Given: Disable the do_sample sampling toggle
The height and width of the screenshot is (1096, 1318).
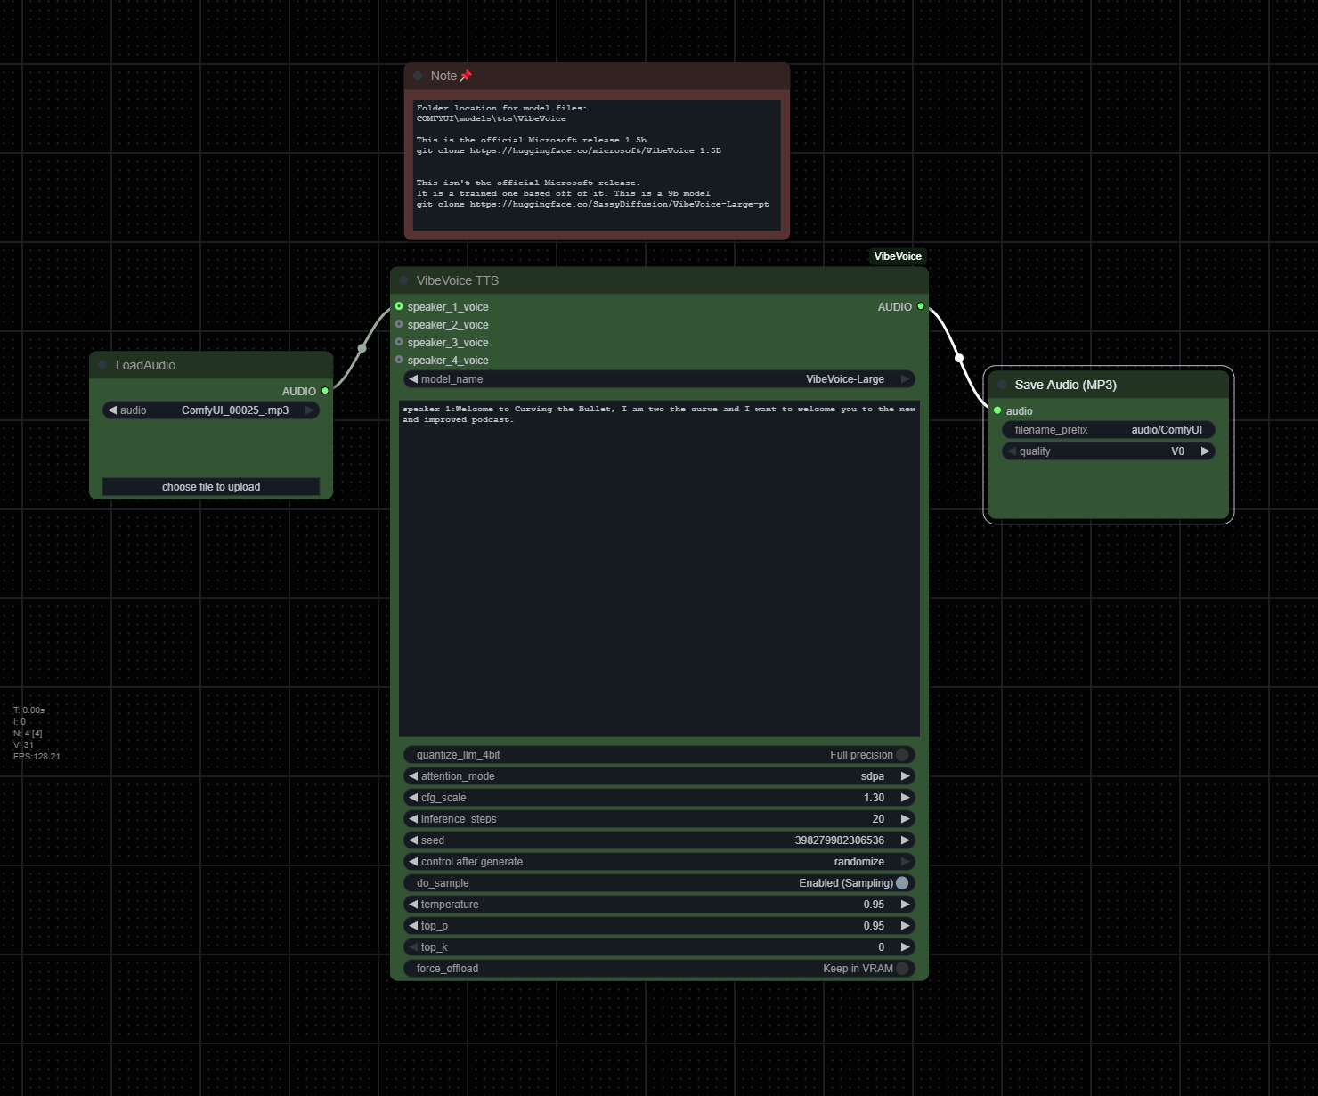Looking at the screenshot, I should (x=902, y=883).
